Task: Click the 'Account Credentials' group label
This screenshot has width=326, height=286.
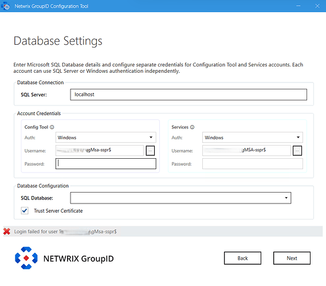Action: click(39, 113)
